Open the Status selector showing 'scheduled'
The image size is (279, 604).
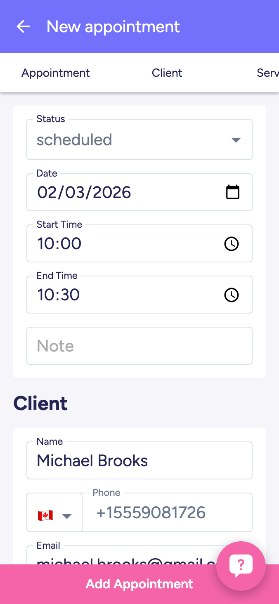point(124,140)
